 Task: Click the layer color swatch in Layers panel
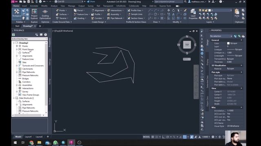(x=210, y=10)
